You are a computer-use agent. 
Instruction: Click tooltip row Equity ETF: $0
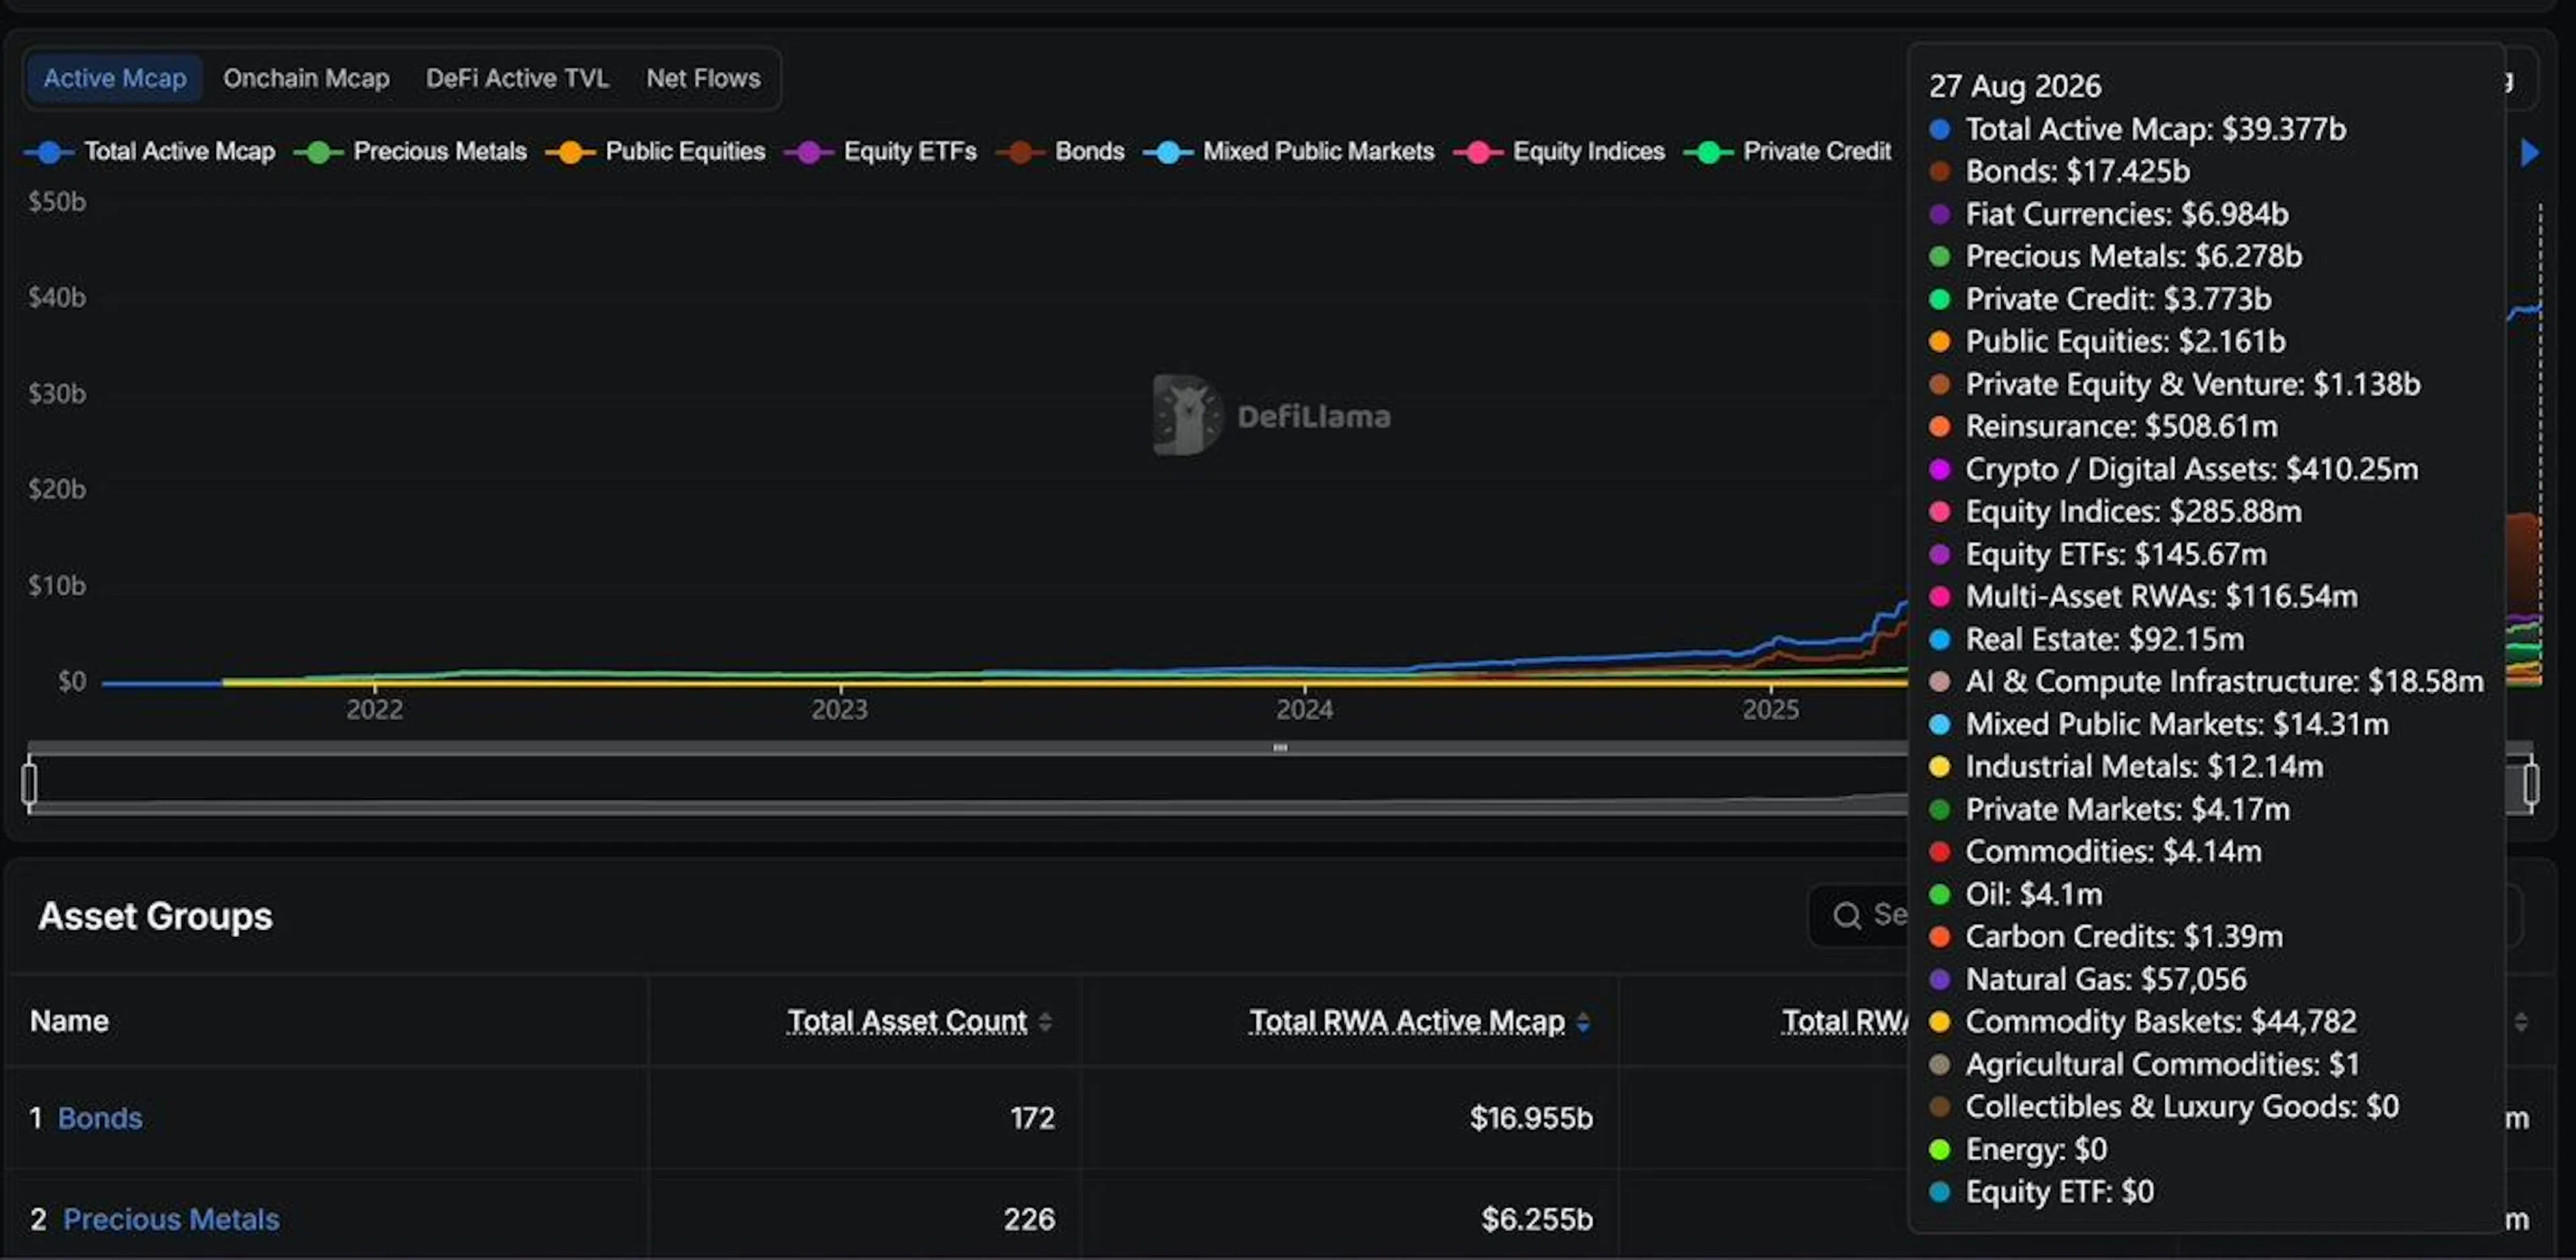click(2042, 1192)
